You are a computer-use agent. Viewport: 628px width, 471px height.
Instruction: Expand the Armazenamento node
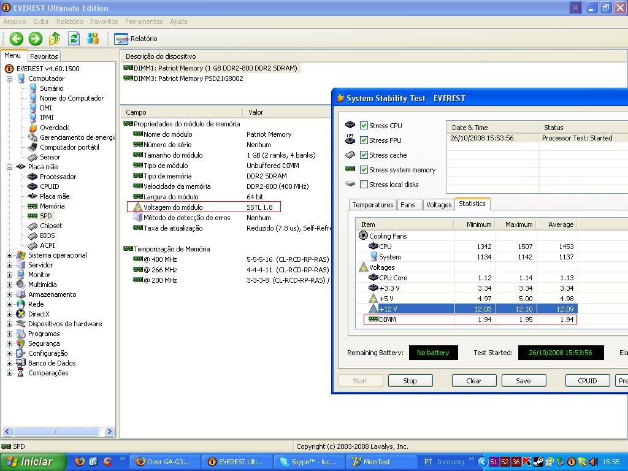pyautogui.click(x=9, y=294)
